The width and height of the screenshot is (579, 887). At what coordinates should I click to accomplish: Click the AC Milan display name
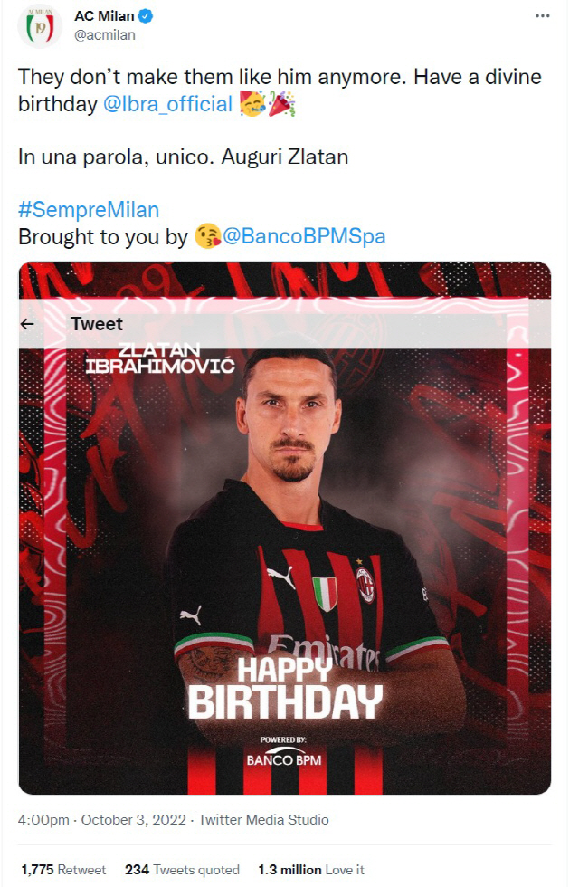point(105,16)
